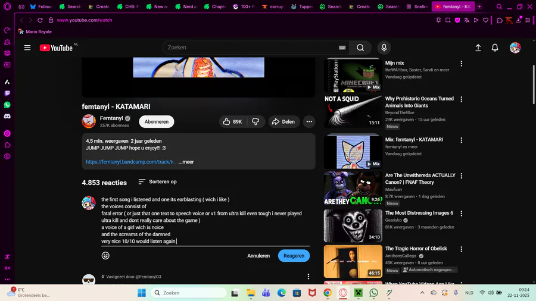Switch to the Snelkiezer browser tab
536x301 pixels.
(417, 7)
